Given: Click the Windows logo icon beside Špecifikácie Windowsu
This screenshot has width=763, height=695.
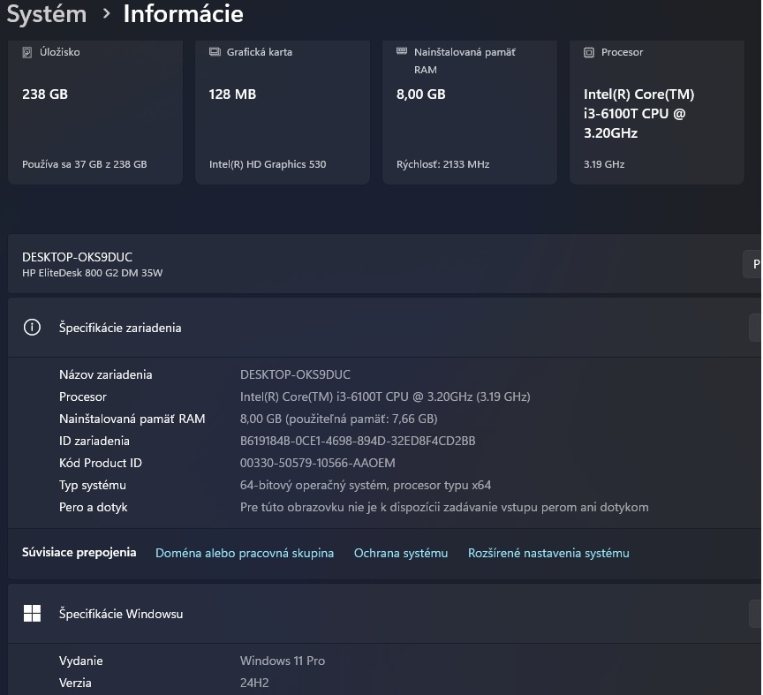Looking at the screenshot, I should (x=32, y=614).
